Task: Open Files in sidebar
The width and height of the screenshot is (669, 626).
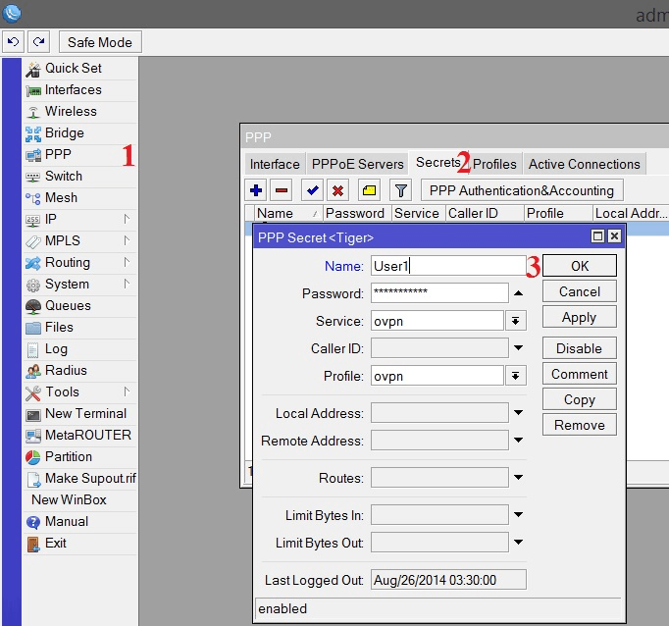Action: [80, 328]
